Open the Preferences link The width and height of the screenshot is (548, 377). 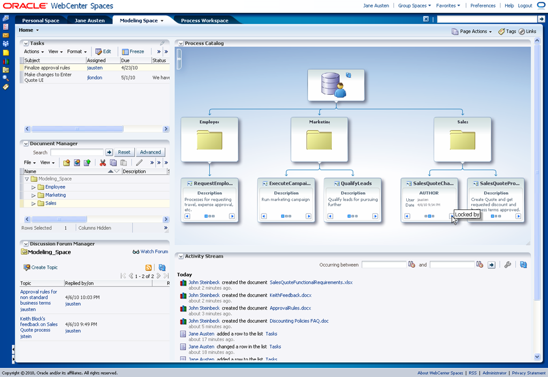pos(483,5)
